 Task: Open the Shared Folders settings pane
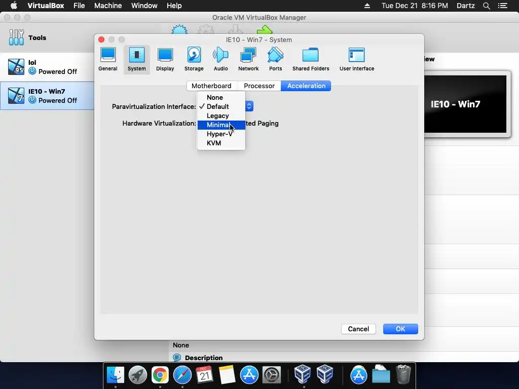311,60
